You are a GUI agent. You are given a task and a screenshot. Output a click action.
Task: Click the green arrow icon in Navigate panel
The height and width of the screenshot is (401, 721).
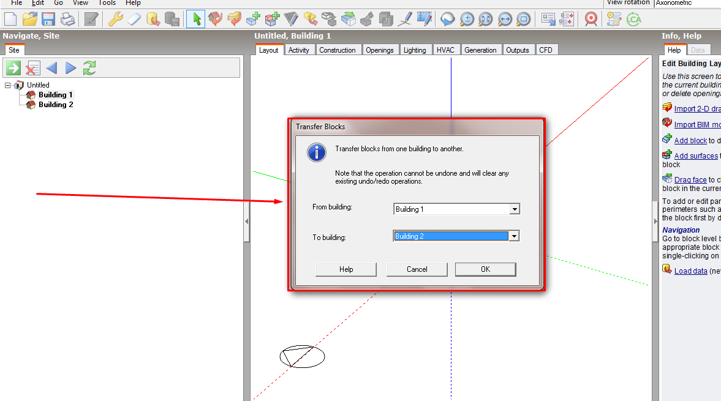[13, 68]
